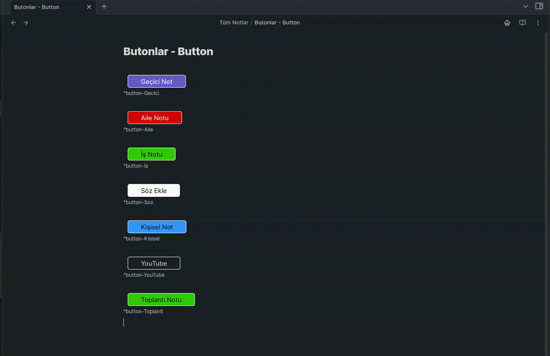This screenshot has height=356, width=550.
Task: Click Butonlar - Button breadcrumb title
Action: click(x=277, y=23)
